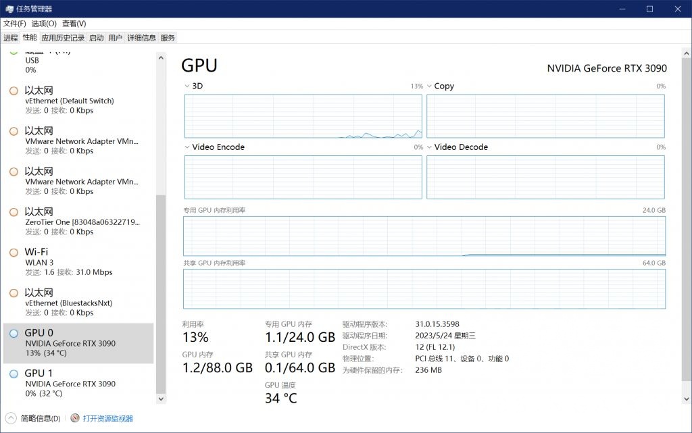The width and height of the screenshot is (692, 433).
Task: Click the vEthernet (Default Switch) circle icon
Action: (14, 91)
